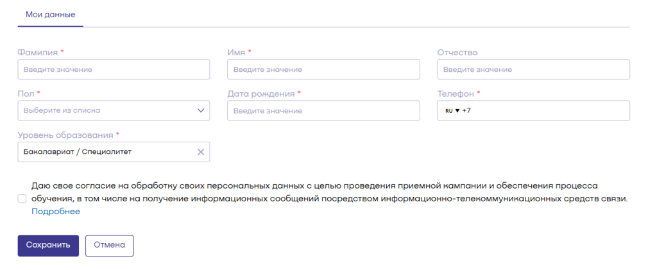Open the Уровень образования dropdown
The image size is (657, 270).
click(114, 152)
